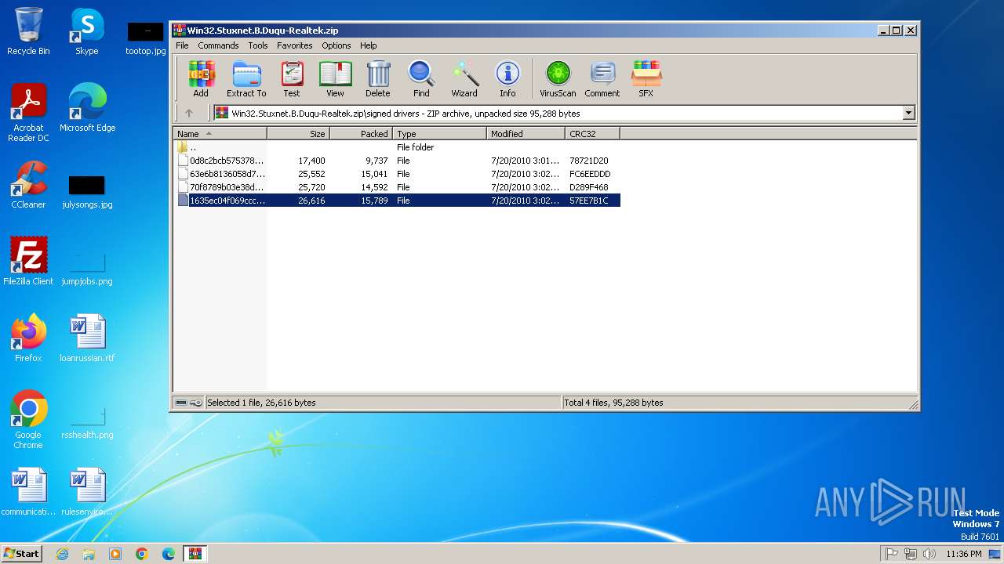Open the julysongs.jpg desktop file
This screenshot has width=1004, height=564.
pyautogui.click(x=87, y=191)
